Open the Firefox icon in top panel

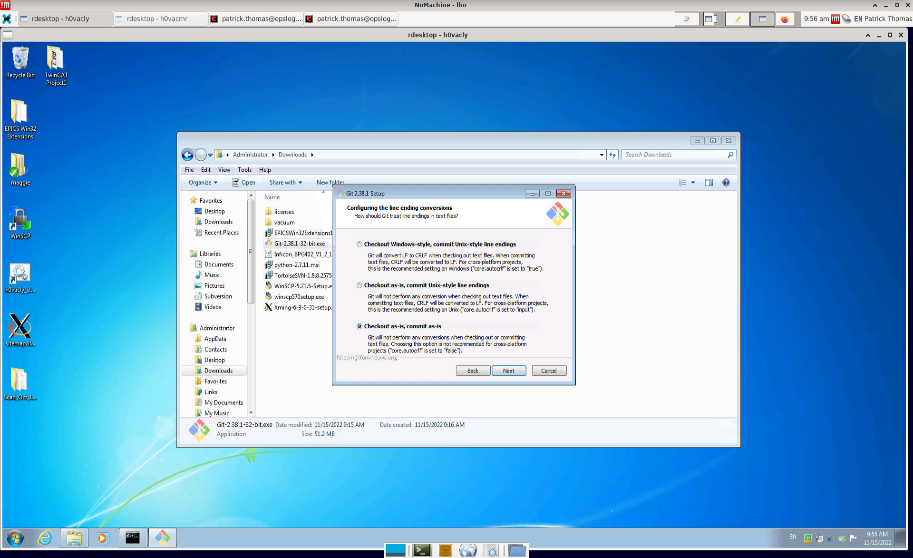(785, 19)
